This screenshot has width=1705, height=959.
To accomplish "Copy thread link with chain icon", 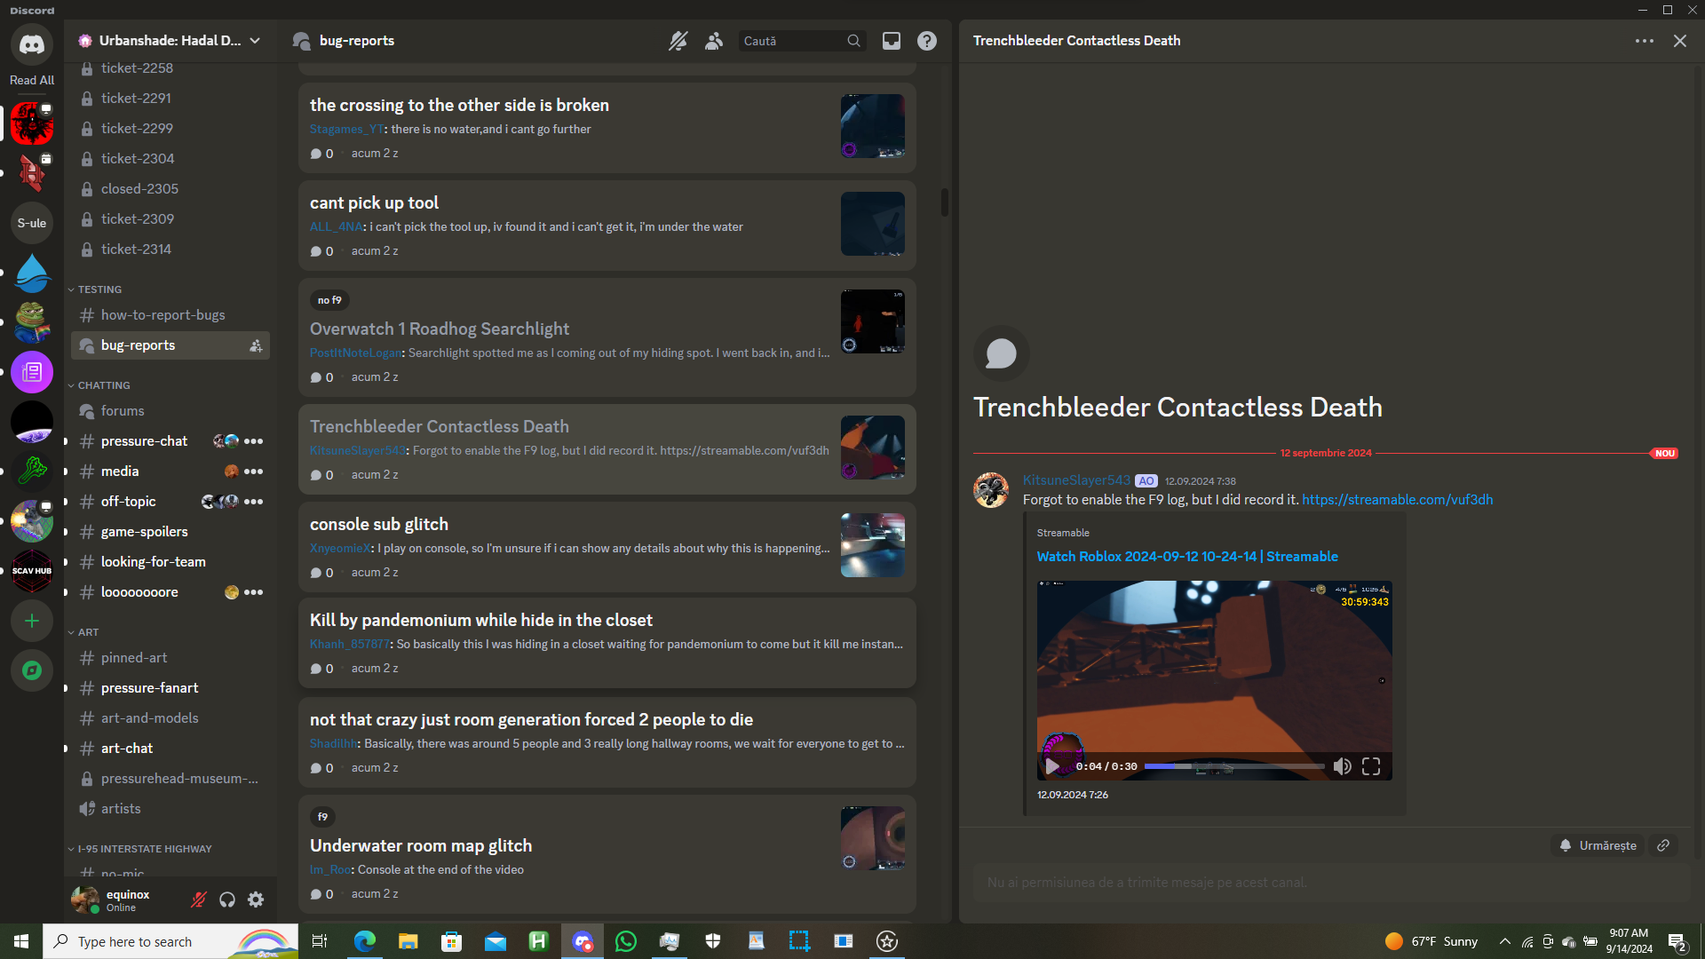I will coord(1663,845).
